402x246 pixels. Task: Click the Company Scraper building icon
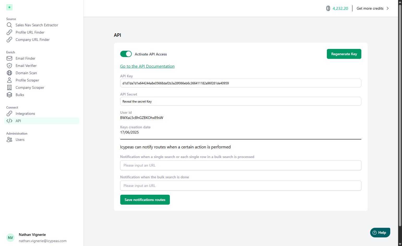click(x=9, y=87)
